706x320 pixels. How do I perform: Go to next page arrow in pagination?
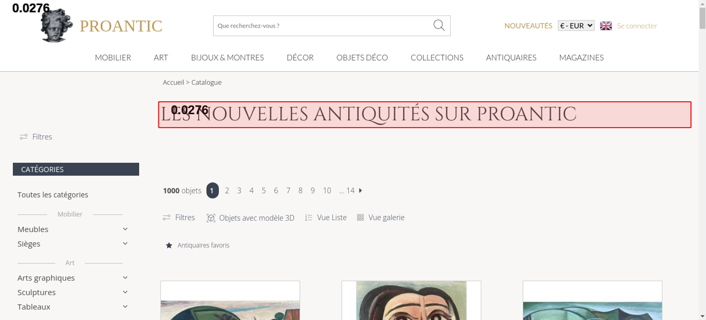(x=360, y=190)
